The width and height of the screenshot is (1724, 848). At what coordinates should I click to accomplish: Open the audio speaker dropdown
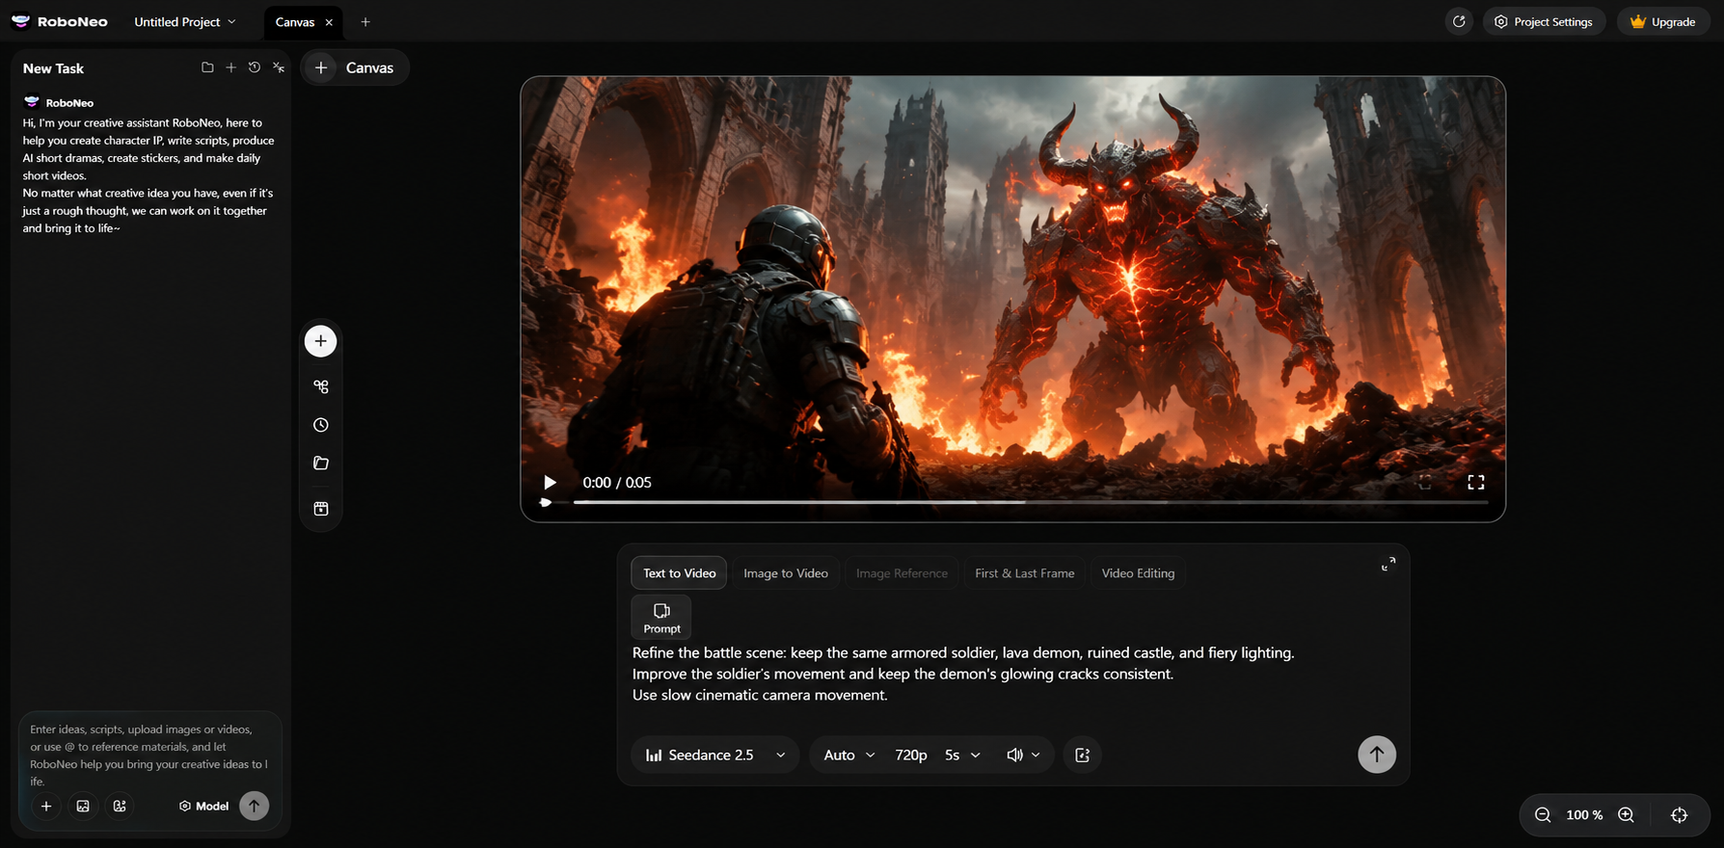[1023, 755]
